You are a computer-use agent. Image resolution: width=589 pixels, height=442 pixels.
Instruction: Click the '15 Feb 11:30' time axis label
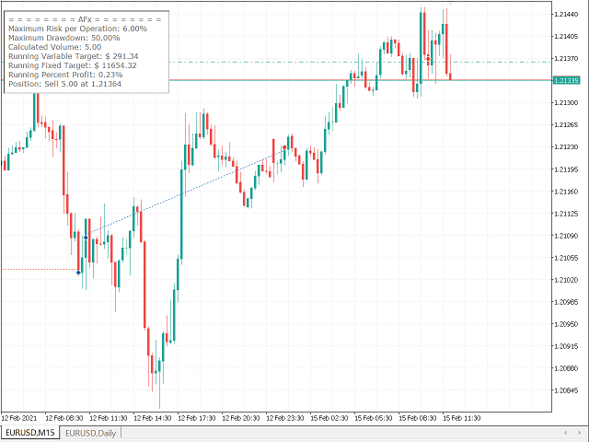[462, 418]
